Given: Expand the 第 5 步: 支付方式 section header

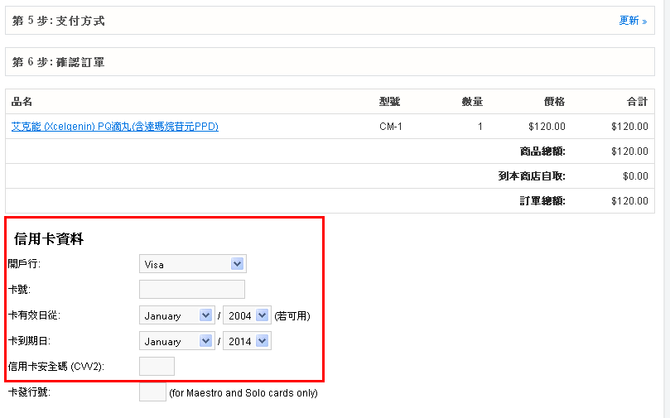Looking at the screenshot, I should click(330, 21).
